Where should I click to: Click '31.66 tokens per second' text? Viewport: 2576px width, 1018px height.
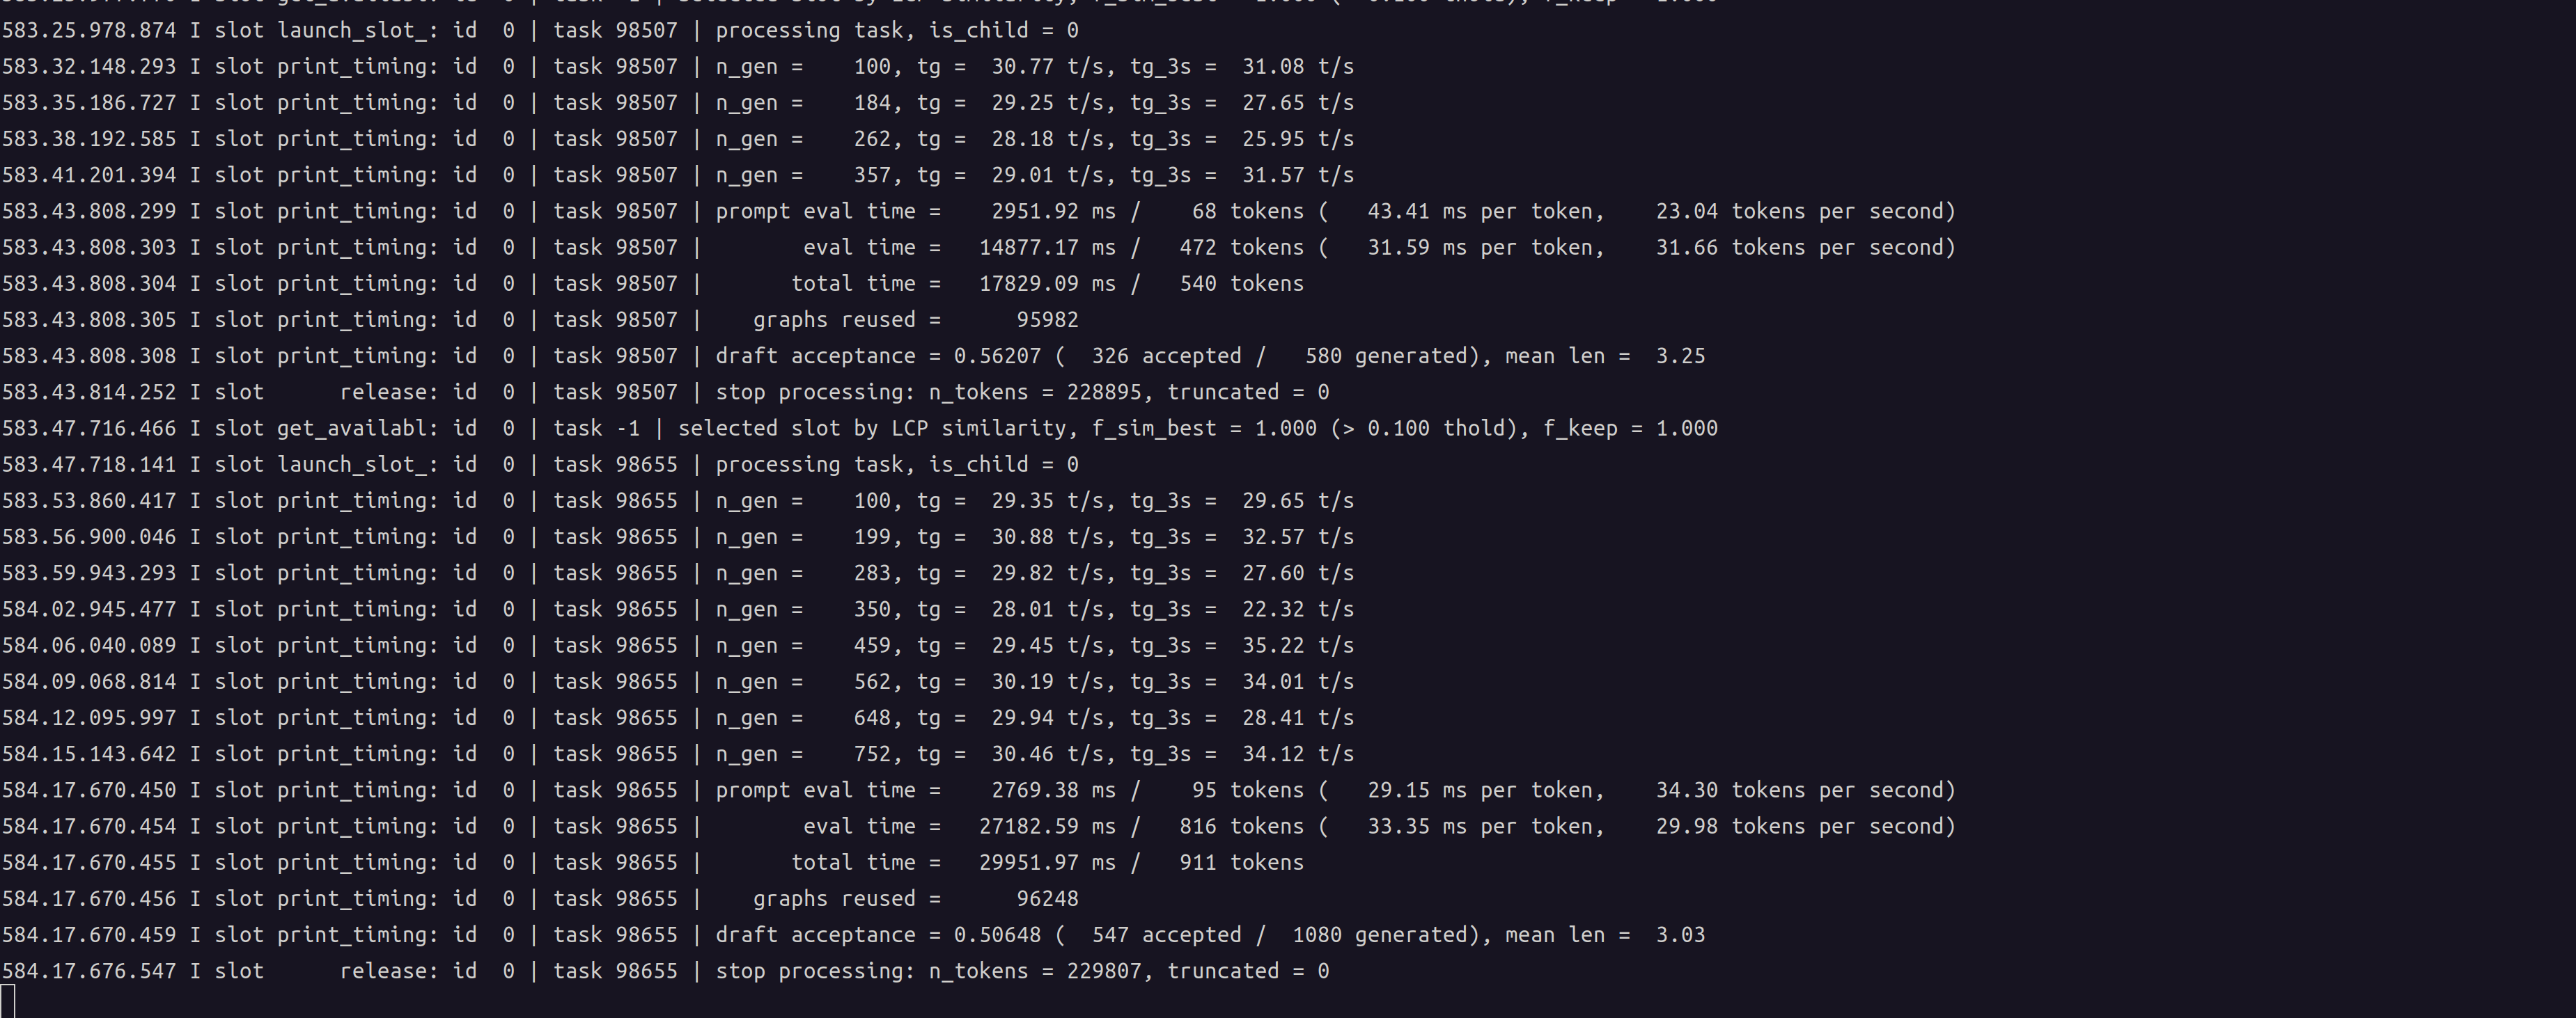pyautogui.click(x=1799, y=248)
